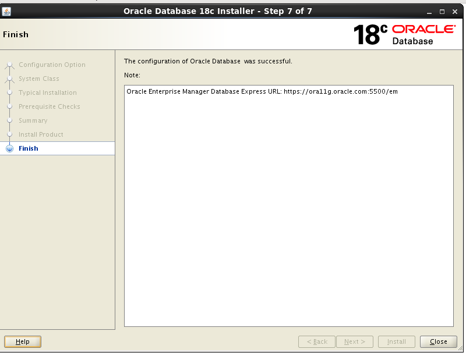This screenshot has width=466, height=356.
Task: Click the Typical Installation step circle icon
Action: (9, 92)
